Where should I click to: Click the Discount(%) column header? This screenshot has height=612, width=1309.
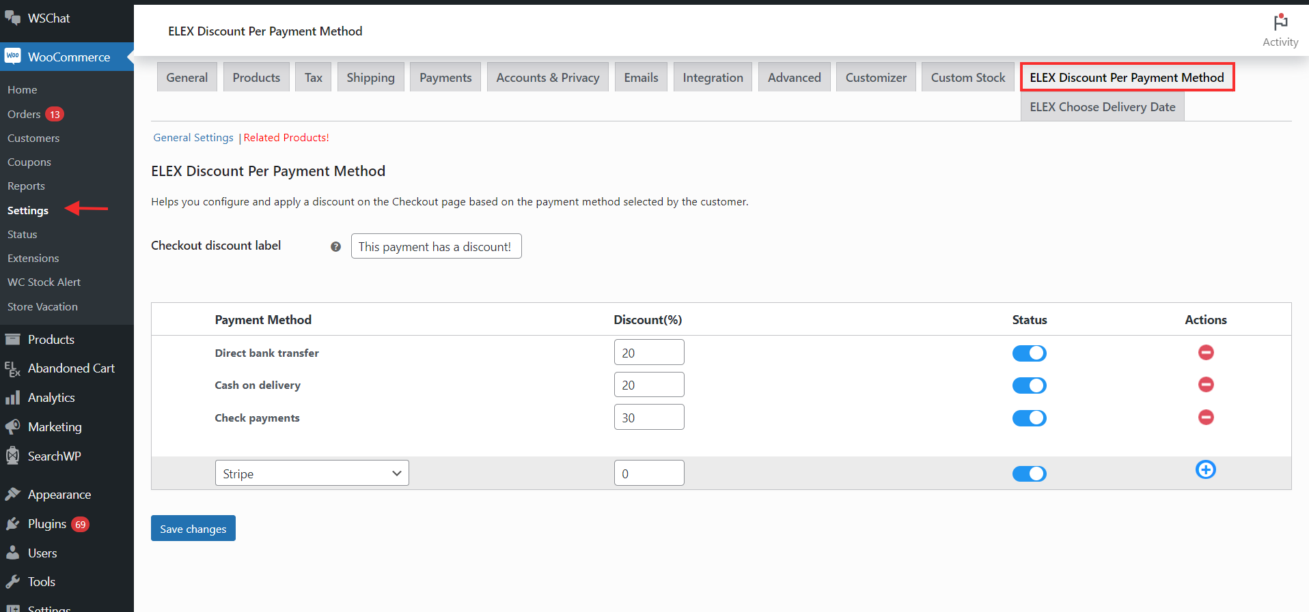648,319
